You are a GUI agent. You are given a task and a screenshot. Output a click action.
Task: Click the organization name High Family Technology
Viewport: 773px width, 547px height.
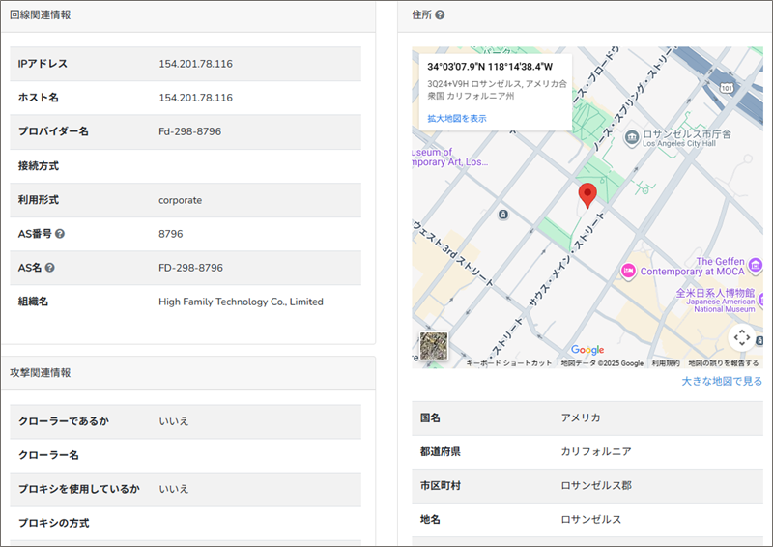(x=241, y=302)
